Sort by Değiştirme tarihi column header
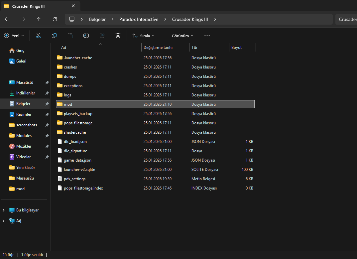 pos(165,48)
